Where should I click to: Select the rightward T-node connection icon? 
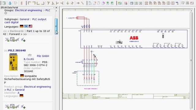click(57, 3)
